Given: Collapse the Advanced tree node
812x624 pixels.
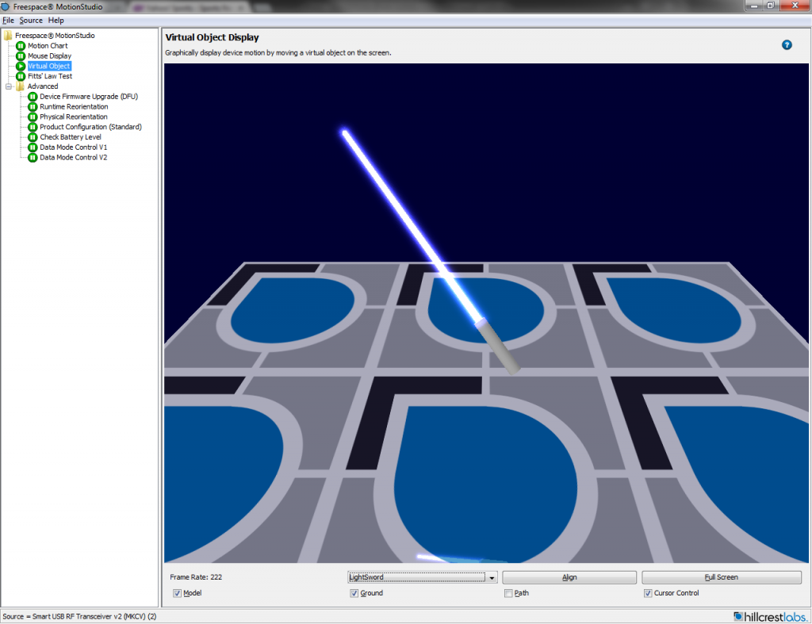Looking at the screenshot, I should (x=9, y=86).
